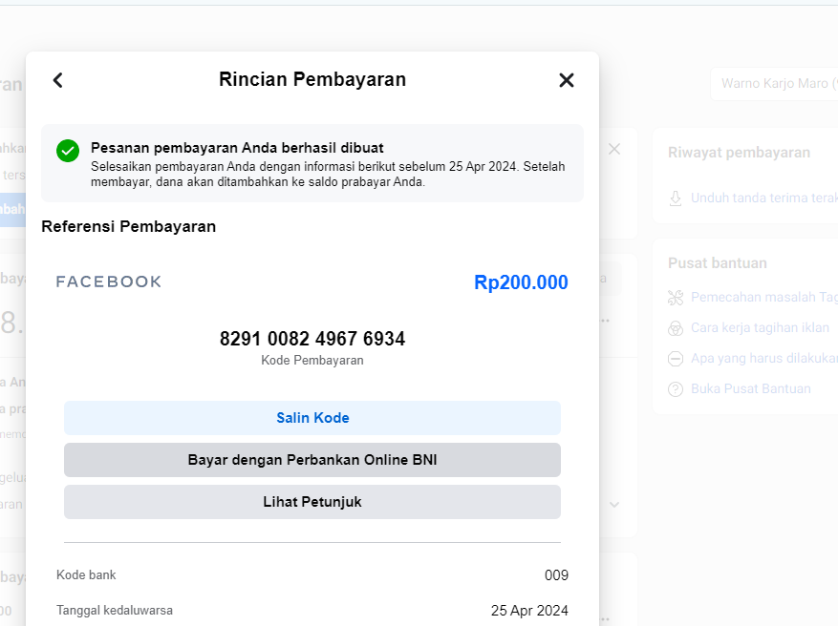Open Unduh tanda terima link
838x626 pixels.
764,198
